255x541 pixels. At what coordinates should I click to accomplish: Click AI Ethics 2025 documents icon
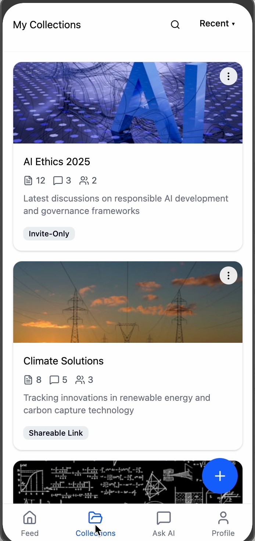28,181
